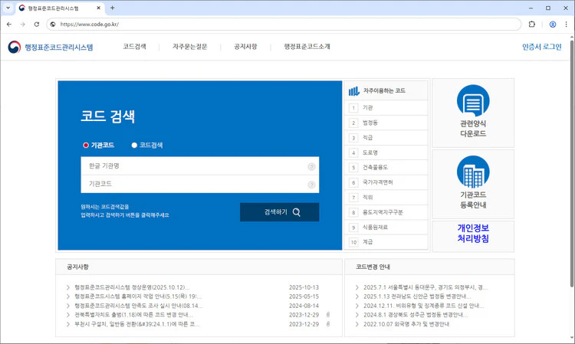The height and width of the screenshot is (344, 575).
Task: Click the help icon in 한글 기관명 field
Action: [311, 166]
